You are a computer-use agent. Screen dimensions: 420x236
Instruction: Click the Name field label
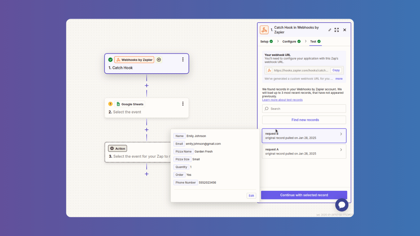[179, 136]
